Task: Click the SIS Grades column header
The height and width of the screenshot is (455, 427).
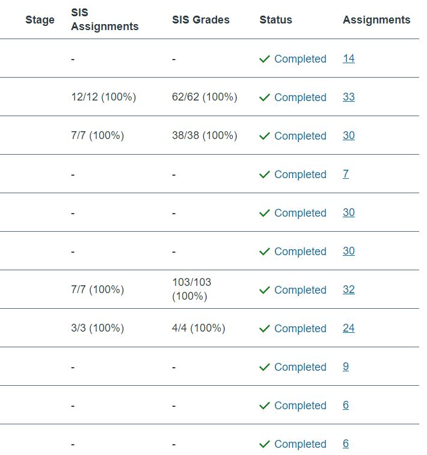Action: tap(201, 20)
